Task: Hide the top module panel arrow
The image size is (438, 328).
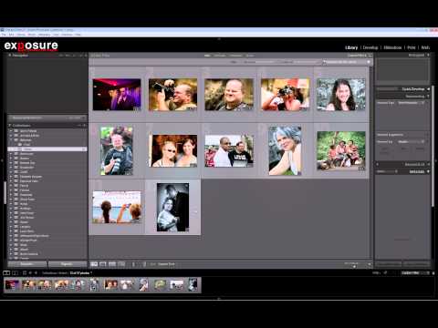Action: click(x=219, y=39)
